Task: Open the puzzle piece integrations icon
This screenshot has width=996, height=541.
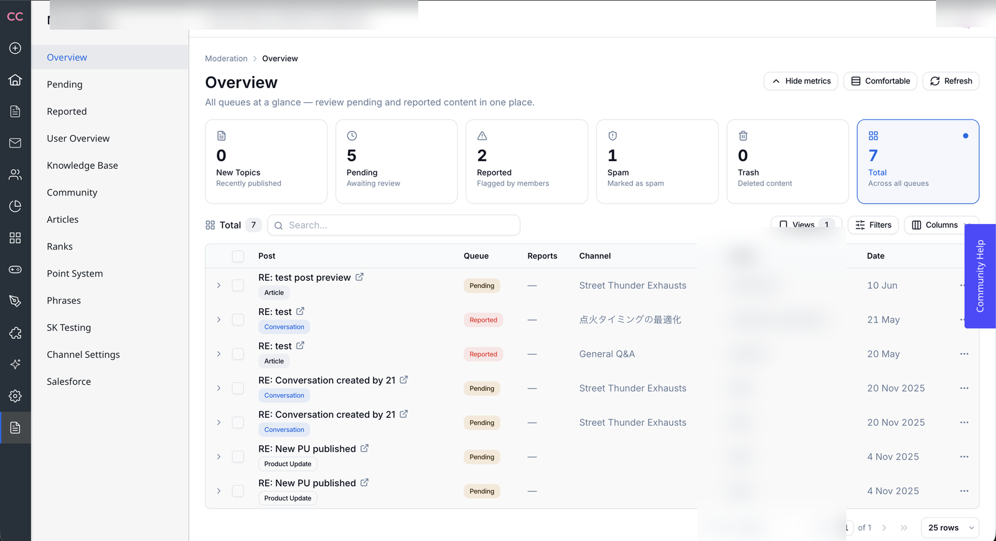Action: point(15,333)
